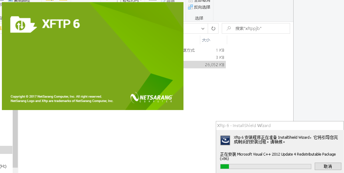Click 取消 in the InstallShield Wizard
344x173 pixels.
[x=328, y=166]
